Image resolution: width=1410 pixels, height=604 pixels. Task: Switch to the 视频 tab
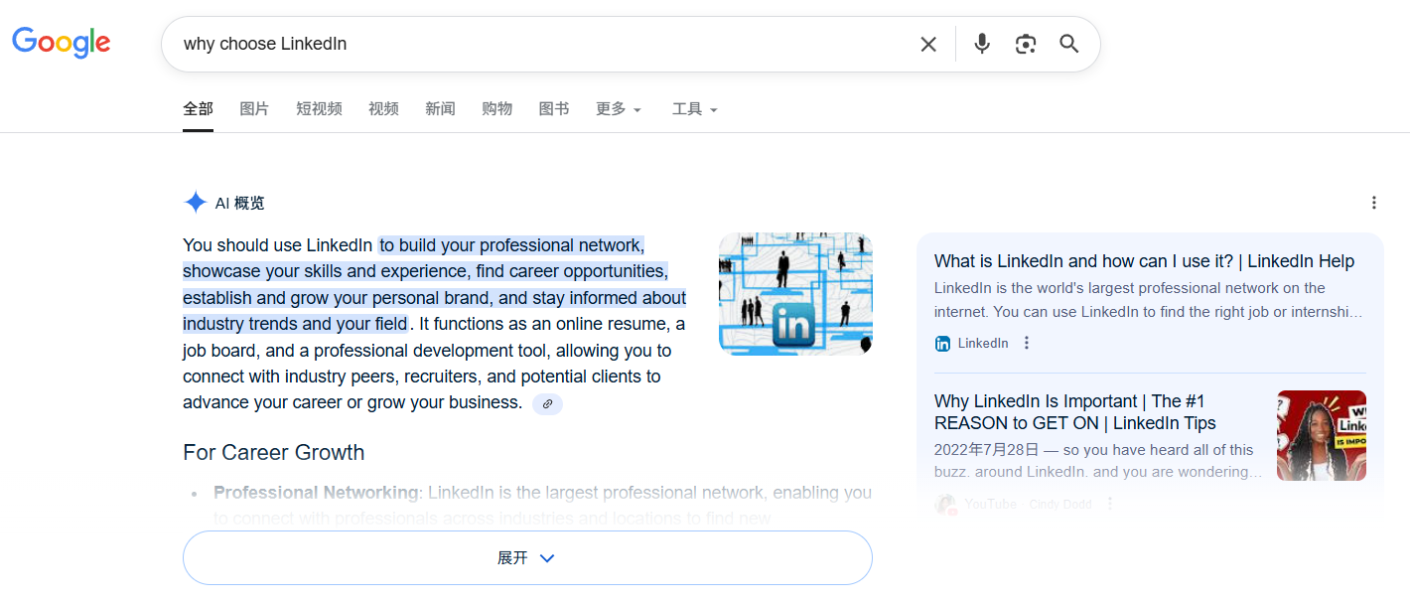point(383,109)
